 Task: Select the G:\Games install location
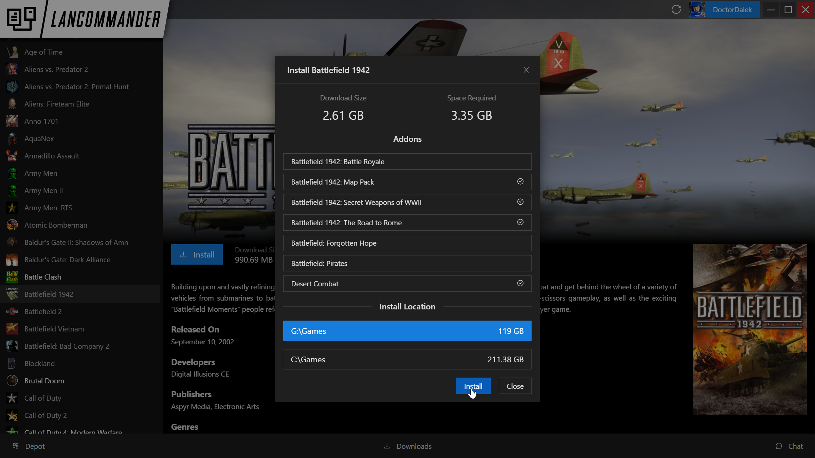click(x=407, y=331)
